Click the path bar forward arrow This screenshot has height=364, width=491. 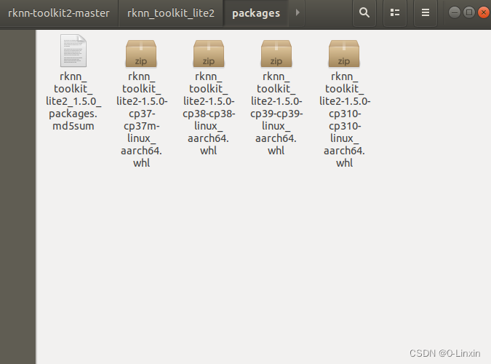(298, 13)
